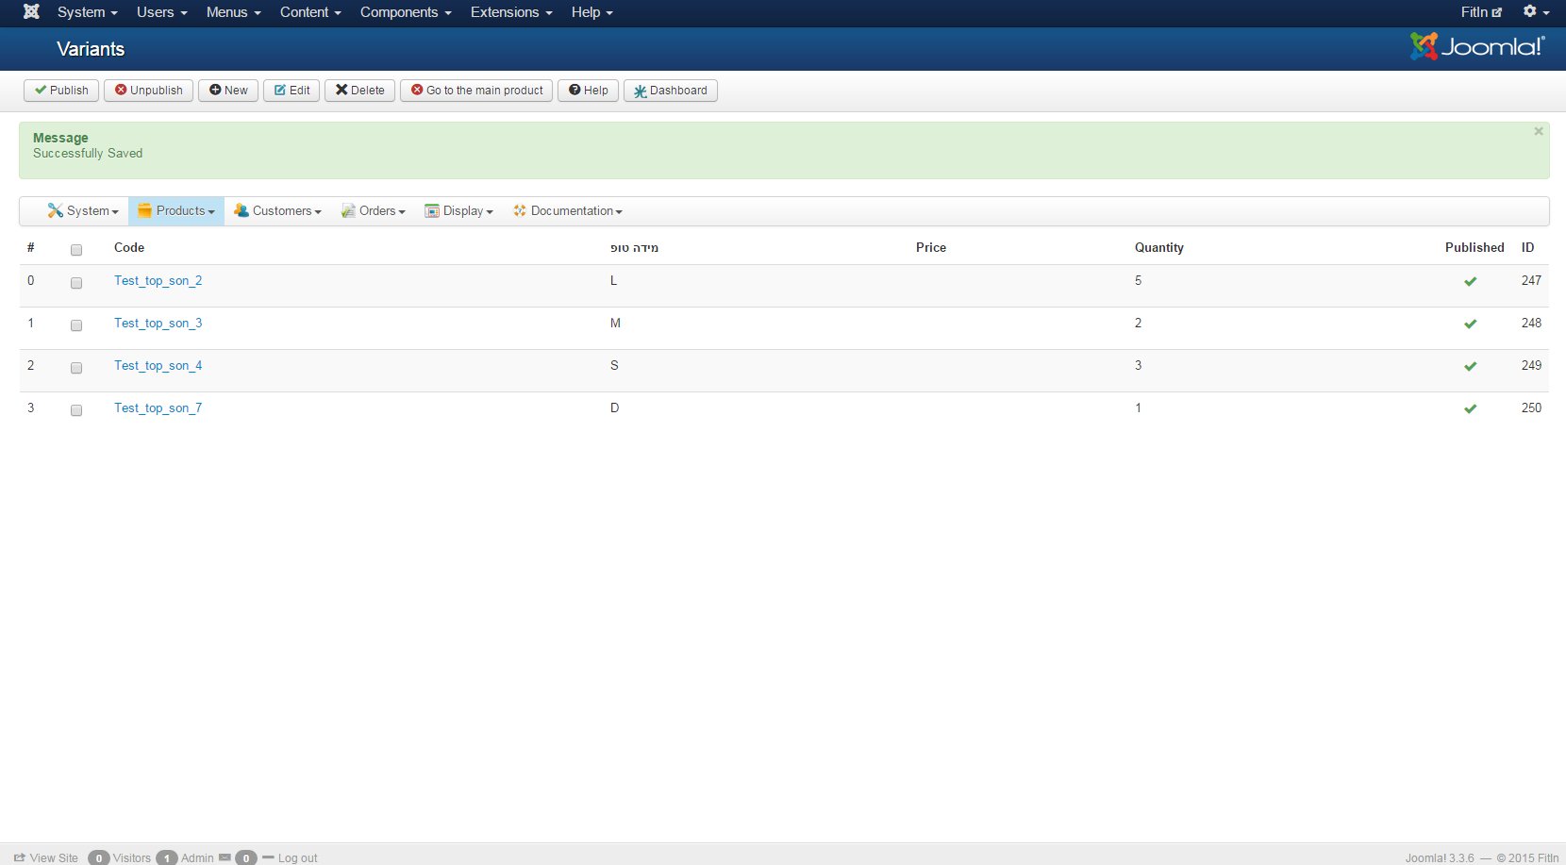This screenshot has width=1566, height=865.
Task: Open the Test_top_son_4 variant link
Action: coord(158,366)
